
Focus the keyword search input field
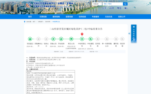click(113, 4)
